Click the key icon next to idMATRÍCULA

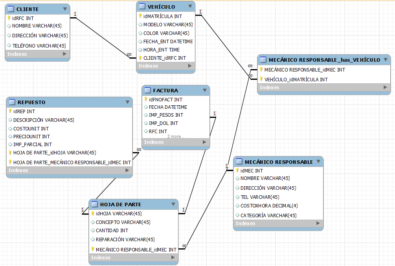click(140, 16)
